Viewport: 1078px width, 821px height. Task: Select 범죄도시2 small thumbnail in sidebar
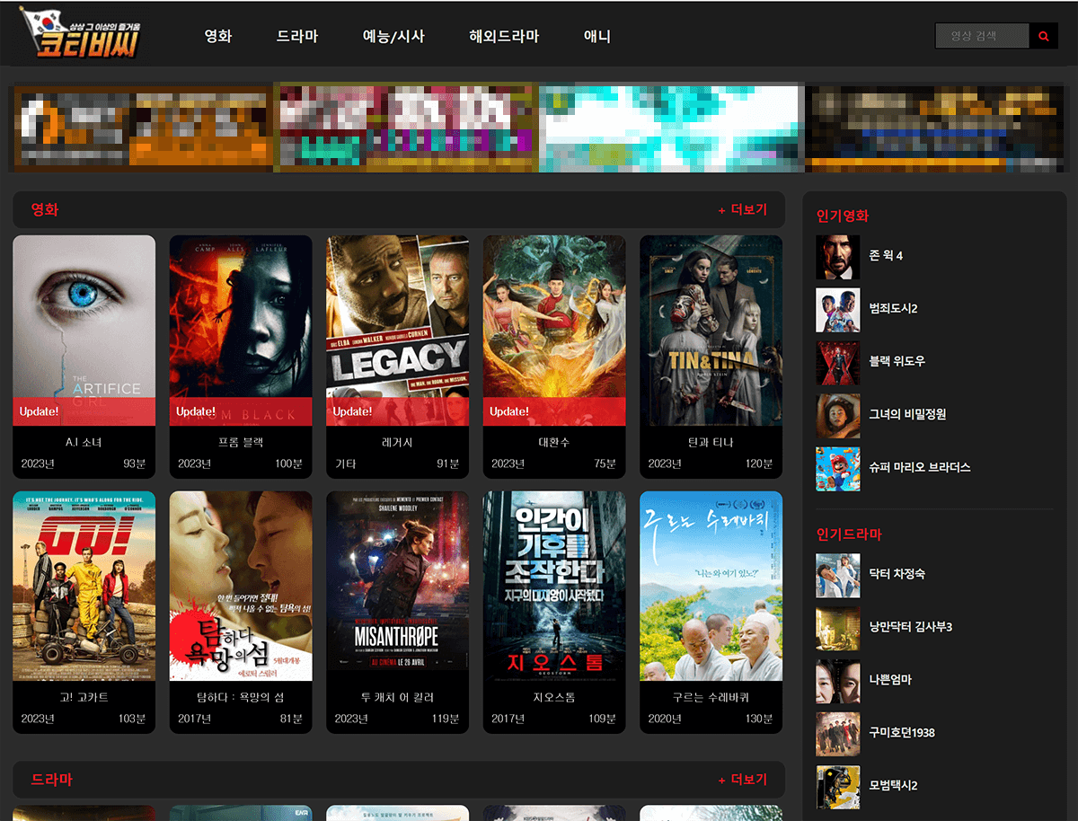coord(837,310)
